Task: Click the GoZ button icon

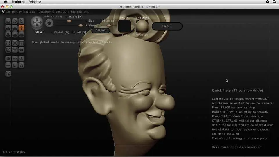Action: 8,74
